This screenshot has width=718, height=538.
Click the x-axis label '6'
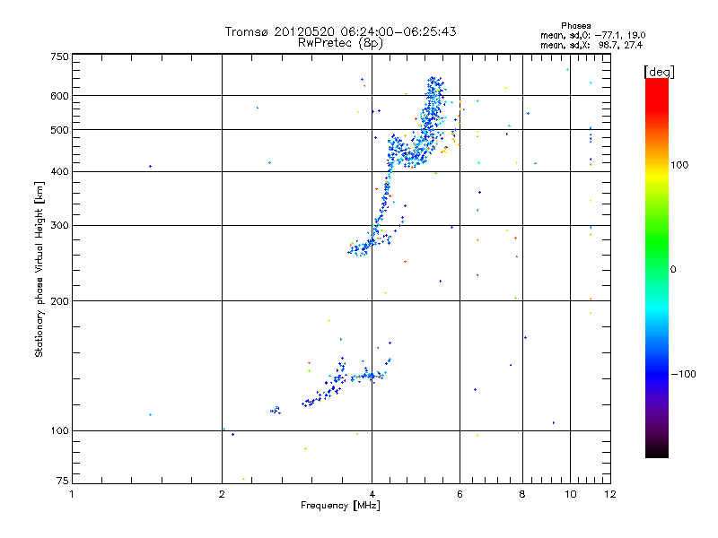[x=460, y=494]
